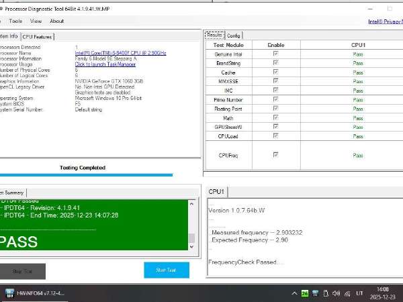Open the Tools menu
The image size is (403, 302).
point(15,21)
